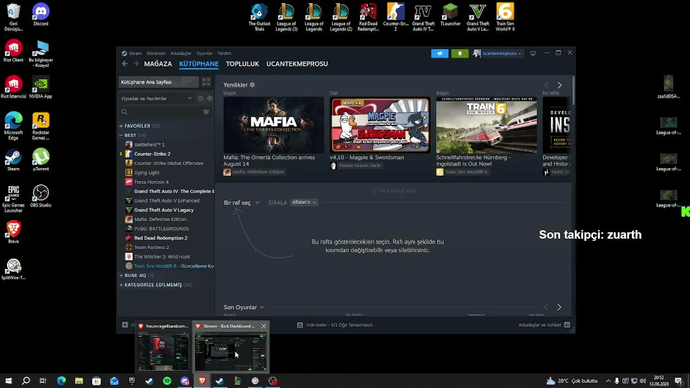The image size is (690, 388).
Task: Open the Steam announcements megaphone button
Action: click(x=440, y=53)
